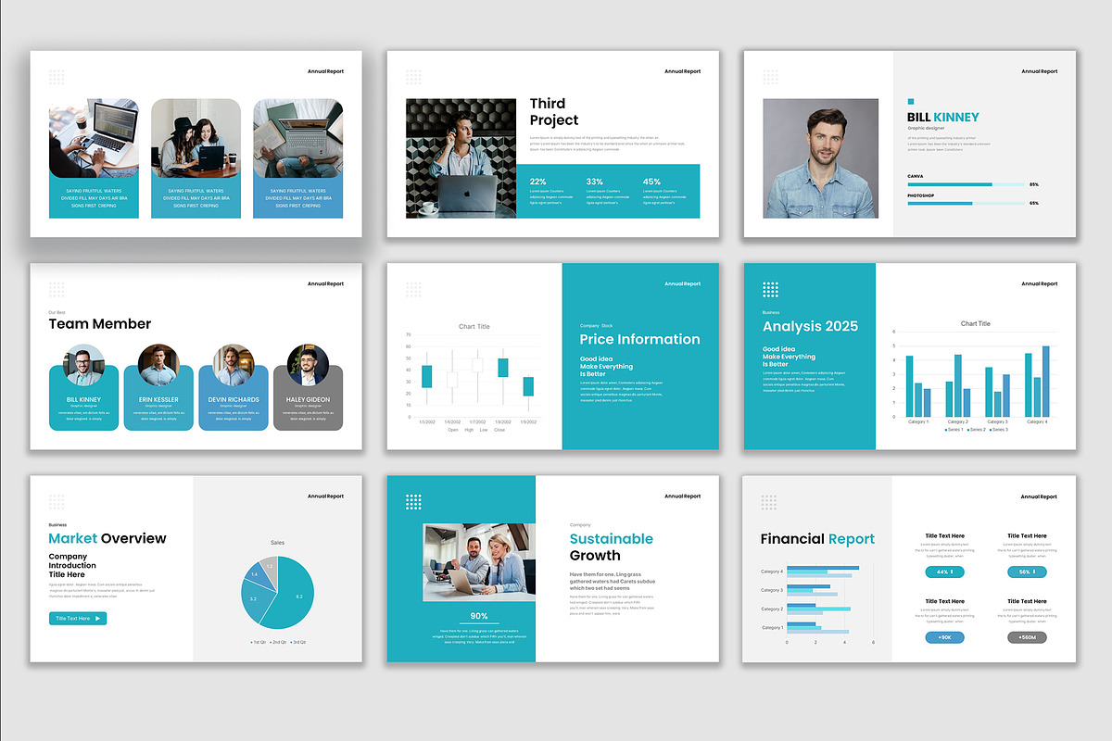Click the ERIN KESSLER card name
Screen dimensions: 1112x741
click(x=158, y=400)
